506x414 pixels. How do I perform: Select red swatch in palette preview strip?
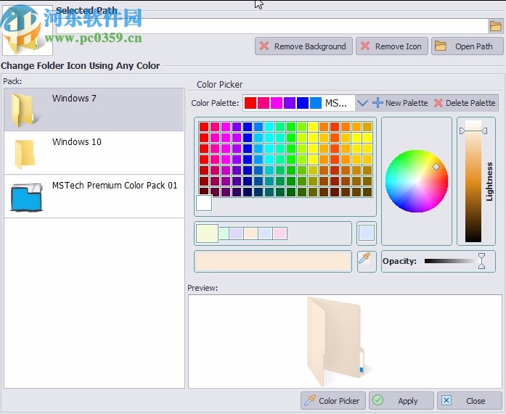[250, 103]
